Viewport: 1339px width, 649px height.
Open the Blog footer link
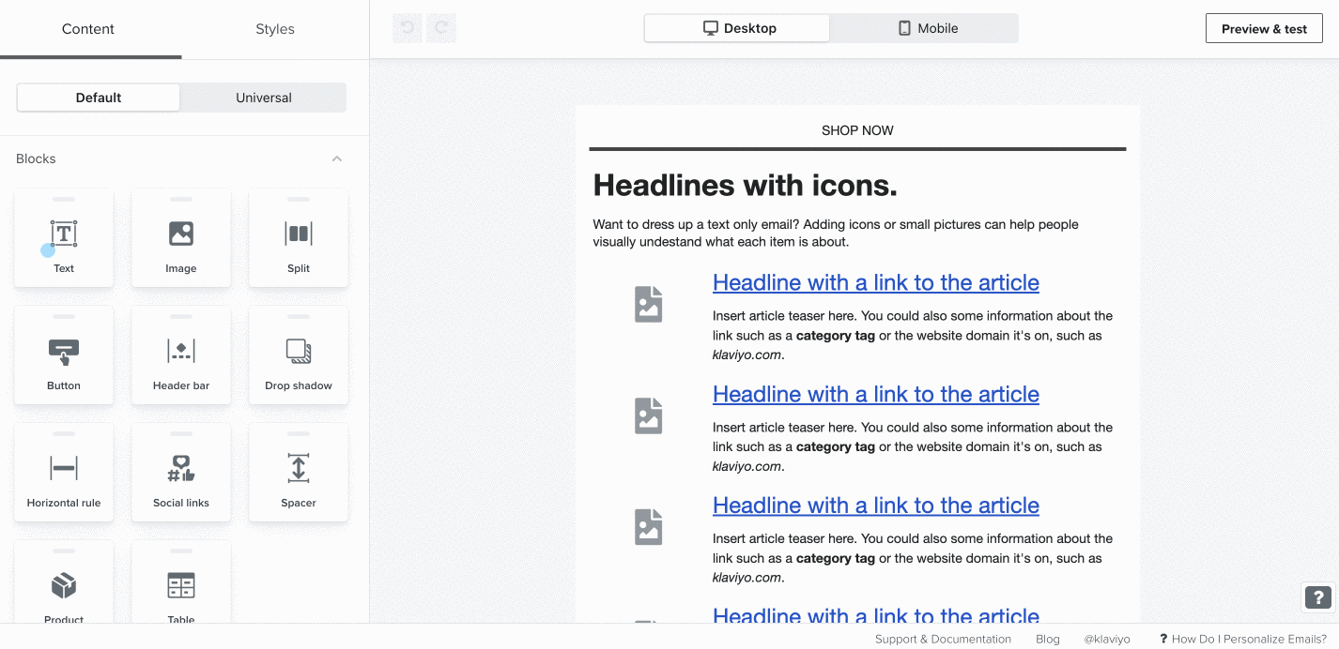pos(1048,639)
